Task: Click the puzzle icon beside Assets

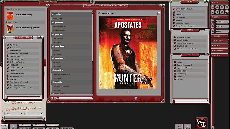Action: click(213, 26)
